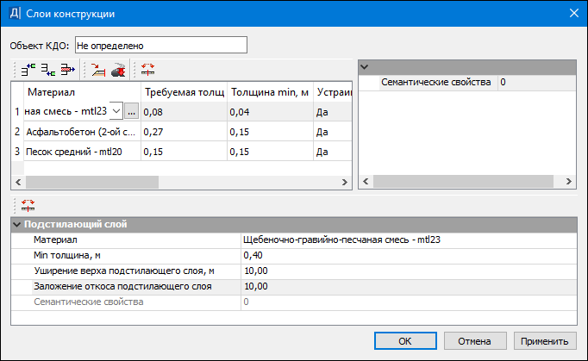
Task: Click layers table horizontal scrollbar right arrow
Action: (x=345, y=182)
